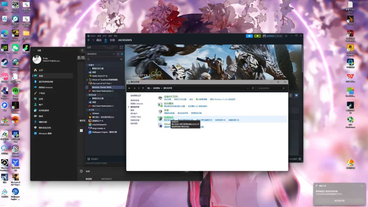Viewport: 368px width, 207px height.
Task: Go back in the Control Panel window
Action: coord(130,88)
